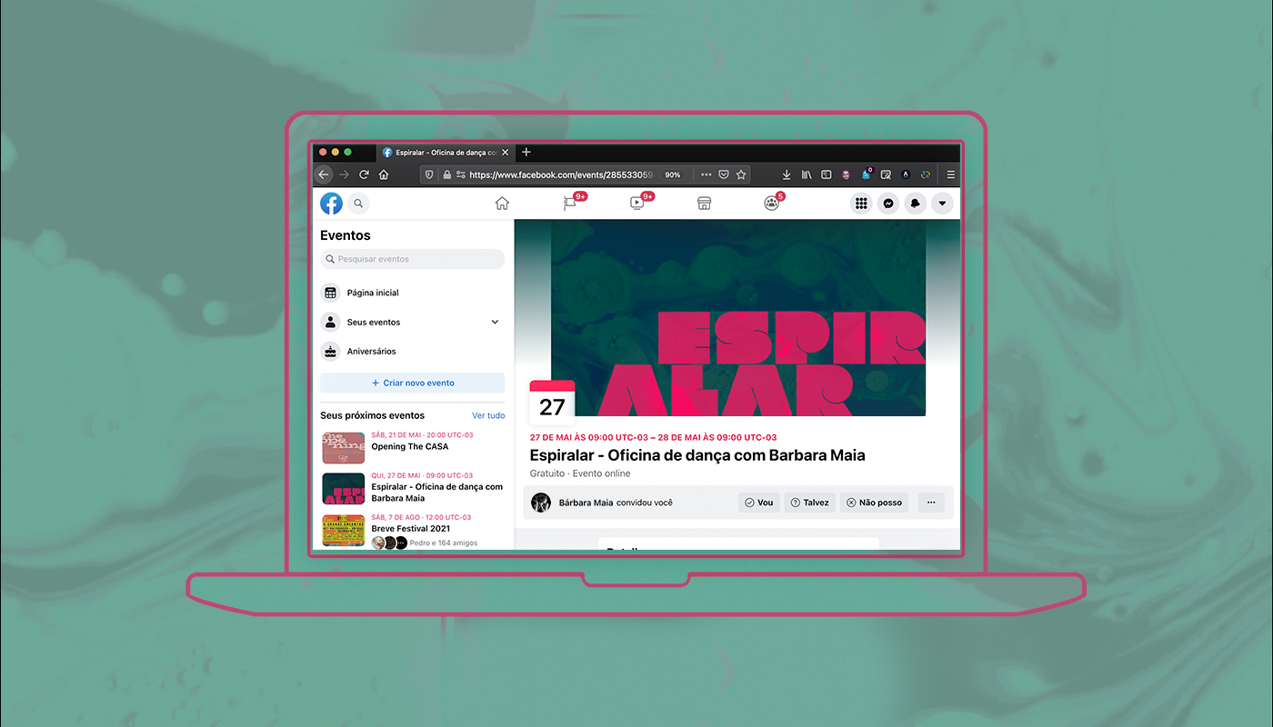
Task: Open the account dropdown arrow
Action: tap(943, 204)
